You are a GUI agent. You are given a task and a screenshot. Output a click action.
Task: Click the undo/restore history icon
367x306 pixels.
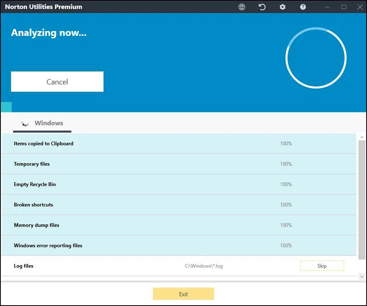(x=262, y=7)
